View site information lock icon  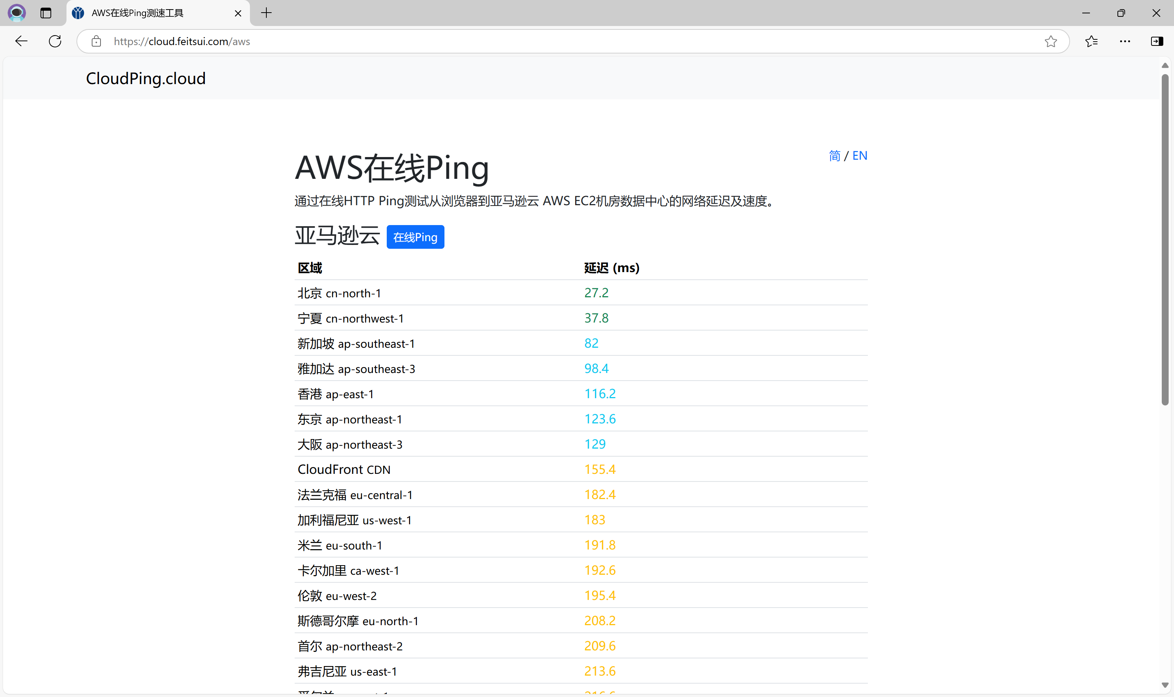pos(96,41)
